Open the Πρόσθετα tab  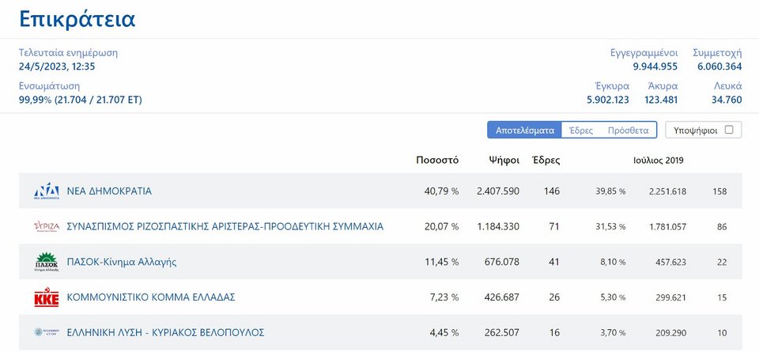pos(629,131)
